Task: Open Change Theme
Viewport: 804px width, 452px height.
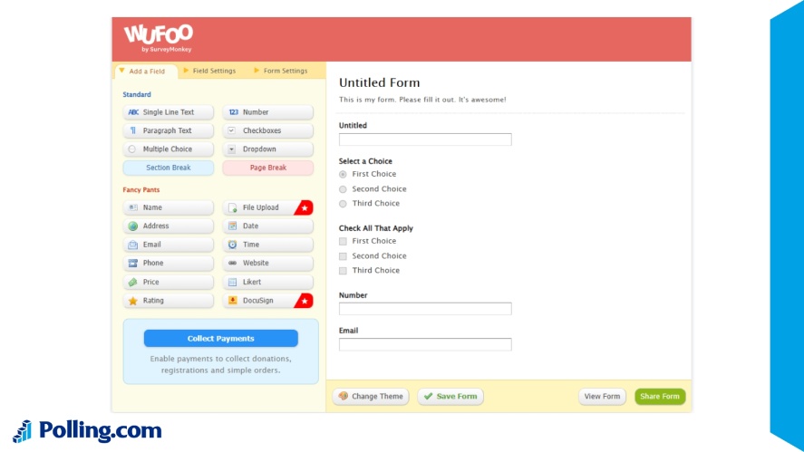Action: click(x=371, y=396)
